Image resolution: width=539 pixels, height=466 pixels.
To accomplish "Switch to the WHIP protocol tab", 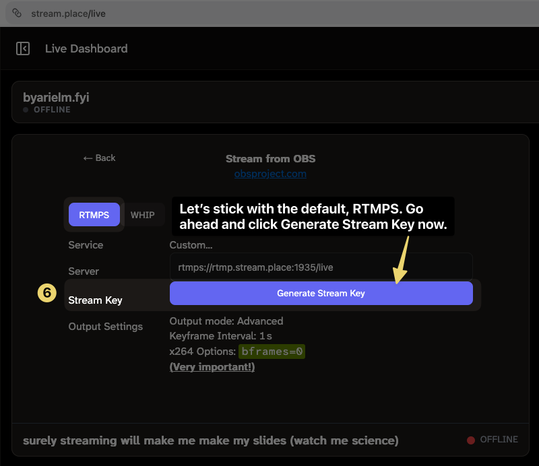I will 143,215.
